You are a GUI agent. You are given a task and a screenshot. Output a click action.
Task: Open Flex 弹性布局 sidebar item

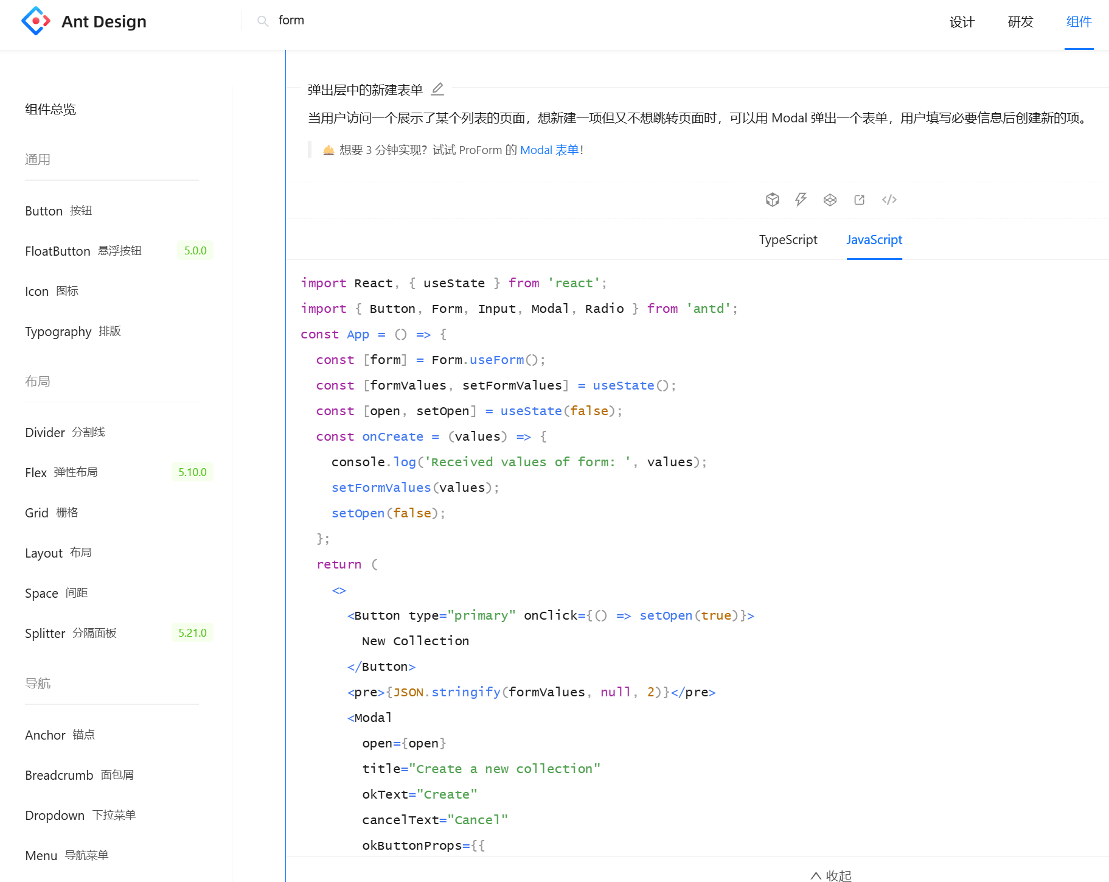[61, 472]
